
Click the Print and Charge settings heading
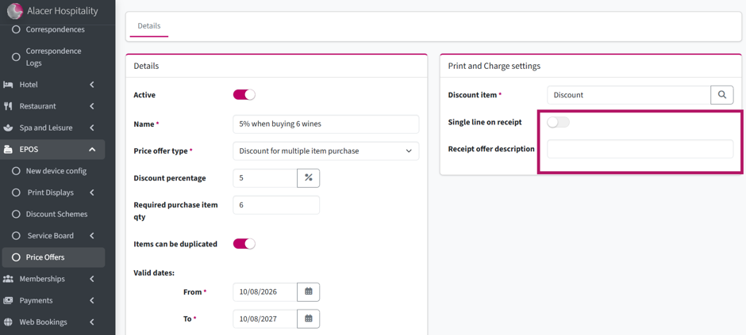pos(494,66)
